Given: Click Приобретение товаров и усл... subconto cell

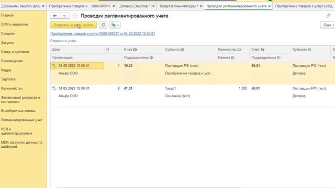Looking at the screenshot, I should coord(189,73).
